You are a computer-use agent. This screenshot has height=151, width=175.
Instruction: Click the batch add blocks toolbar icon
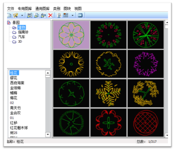pos(30,15)
